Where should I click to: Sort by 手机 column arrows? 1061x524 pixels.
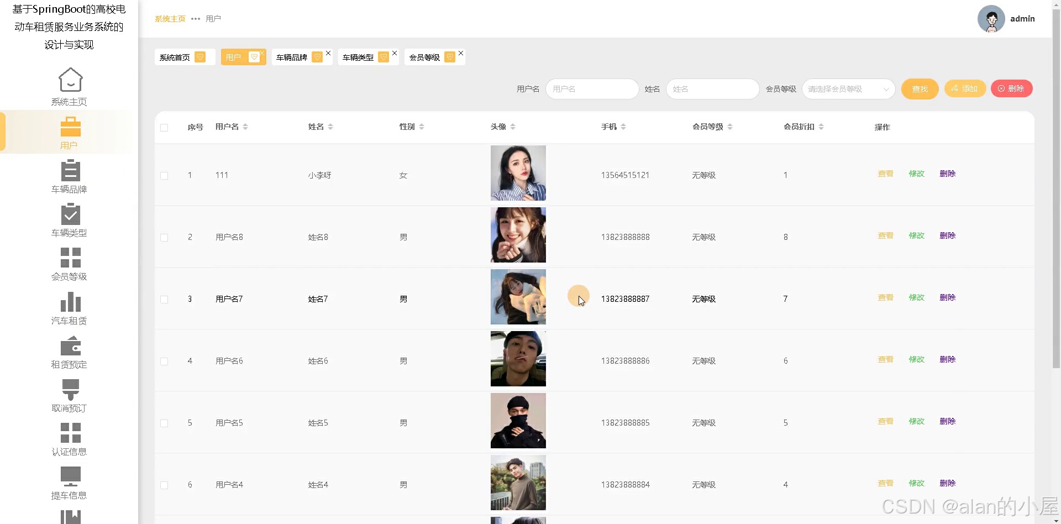(623, 127)
